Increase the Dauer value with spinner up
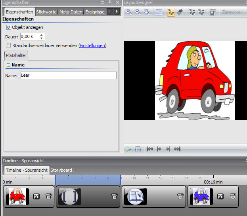This screenshot has height=216, width=247. tap(42, 35)
